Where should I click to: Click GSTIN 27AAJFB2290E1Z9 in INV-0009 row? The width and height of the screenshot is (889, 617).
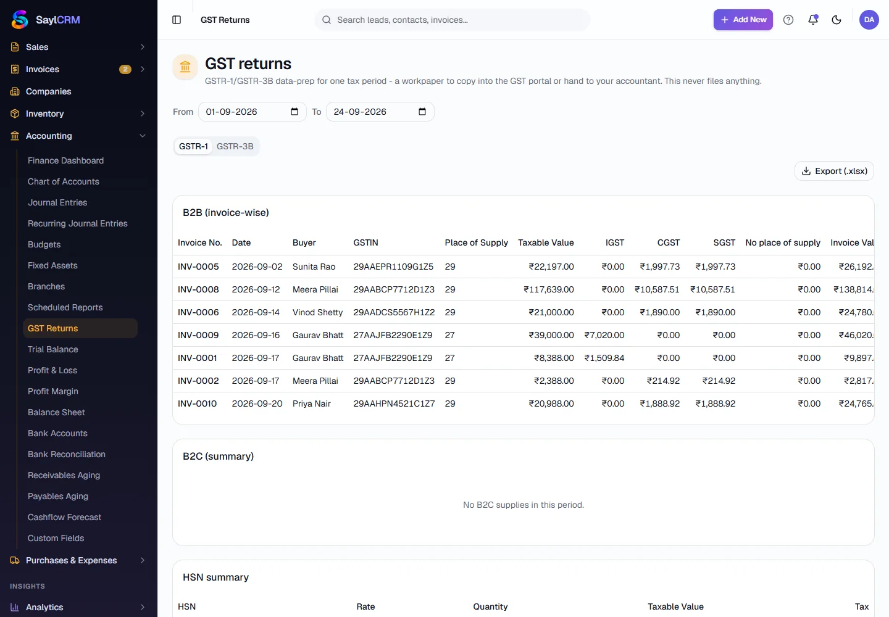pyautogui.click(x=393, y=335)
